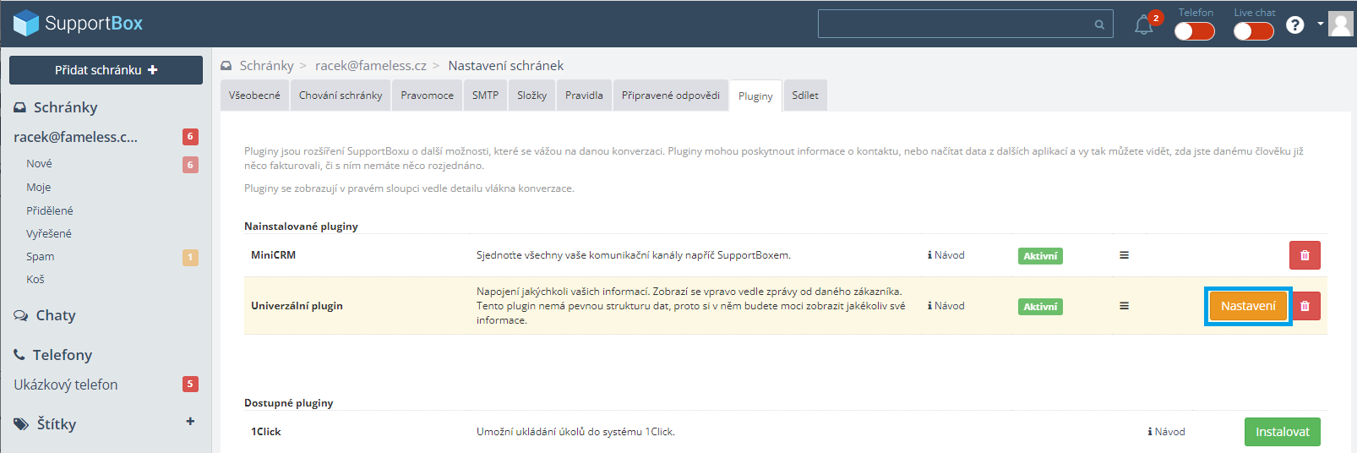Viewport: 1357px width, 453px height.
Task: Click the notifications bell icon
Action: tap(1143, 25)
